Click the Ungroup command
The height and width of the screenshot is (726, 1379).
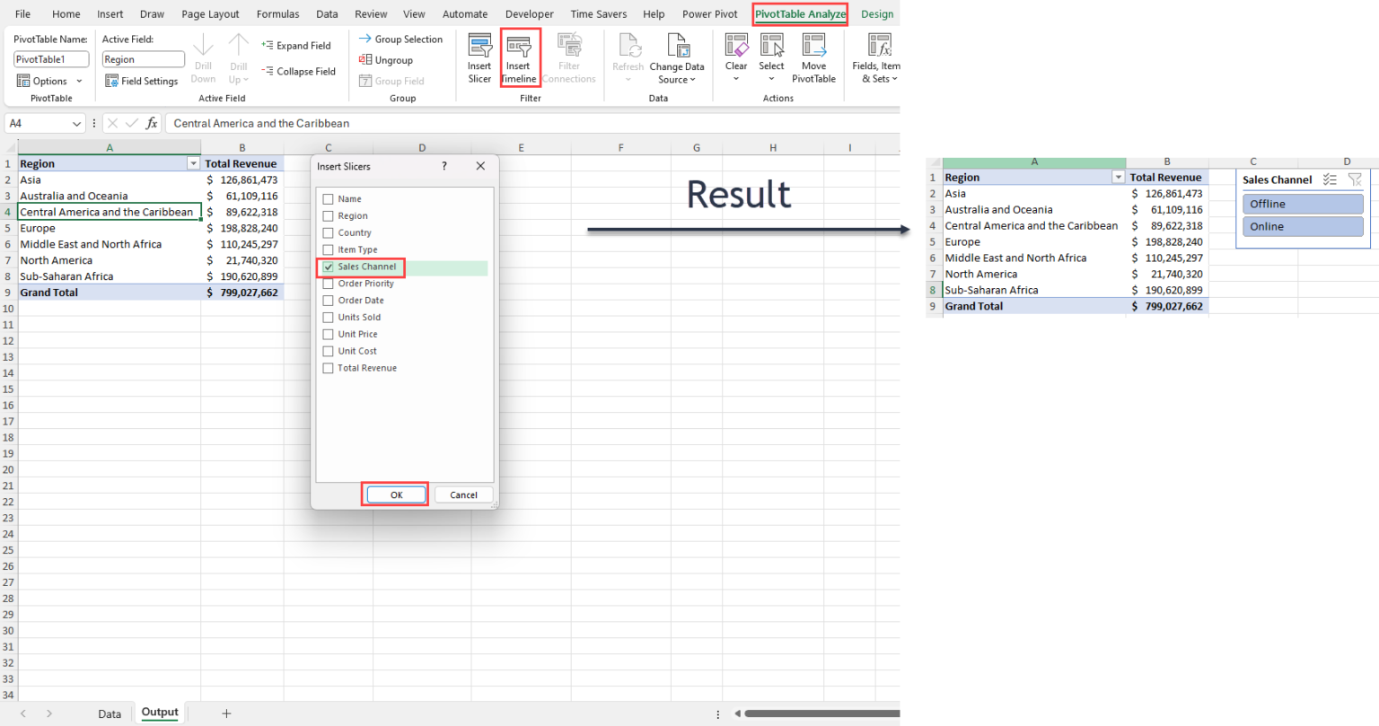[386, 60]
